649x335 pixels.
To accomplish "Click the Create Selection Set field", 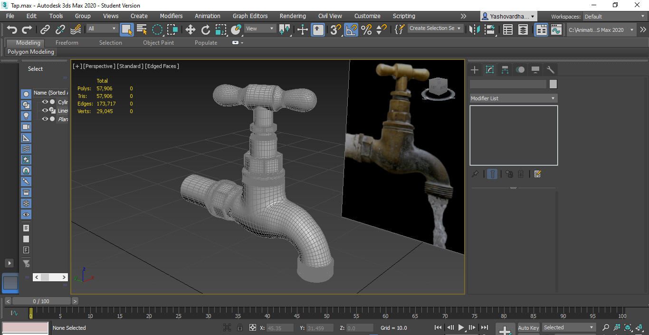I will [x=432, y=28].
